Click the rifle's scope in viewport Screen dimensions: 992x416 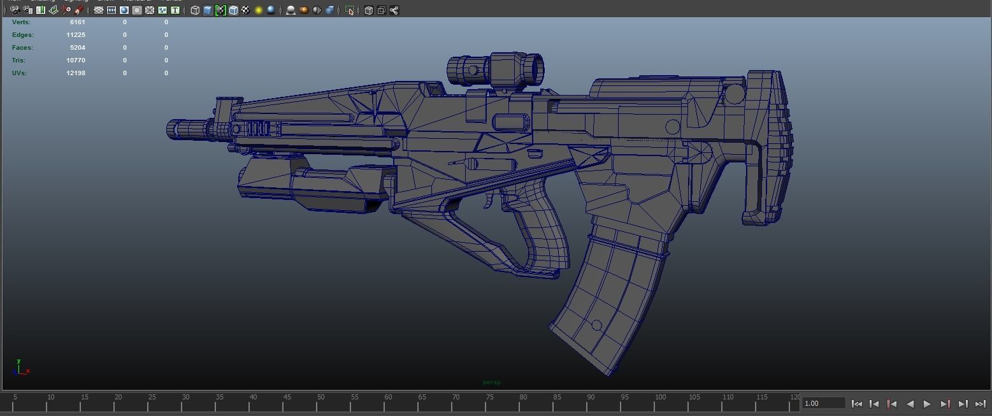(x=496, y=70)
